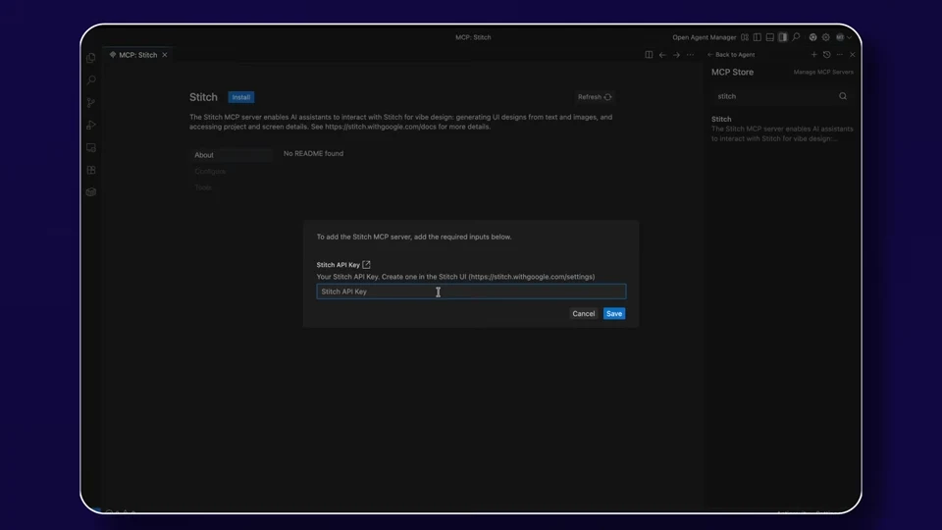Select the MCP: Stitch editor tab
The image size is (942, 530).
[137, 55]
